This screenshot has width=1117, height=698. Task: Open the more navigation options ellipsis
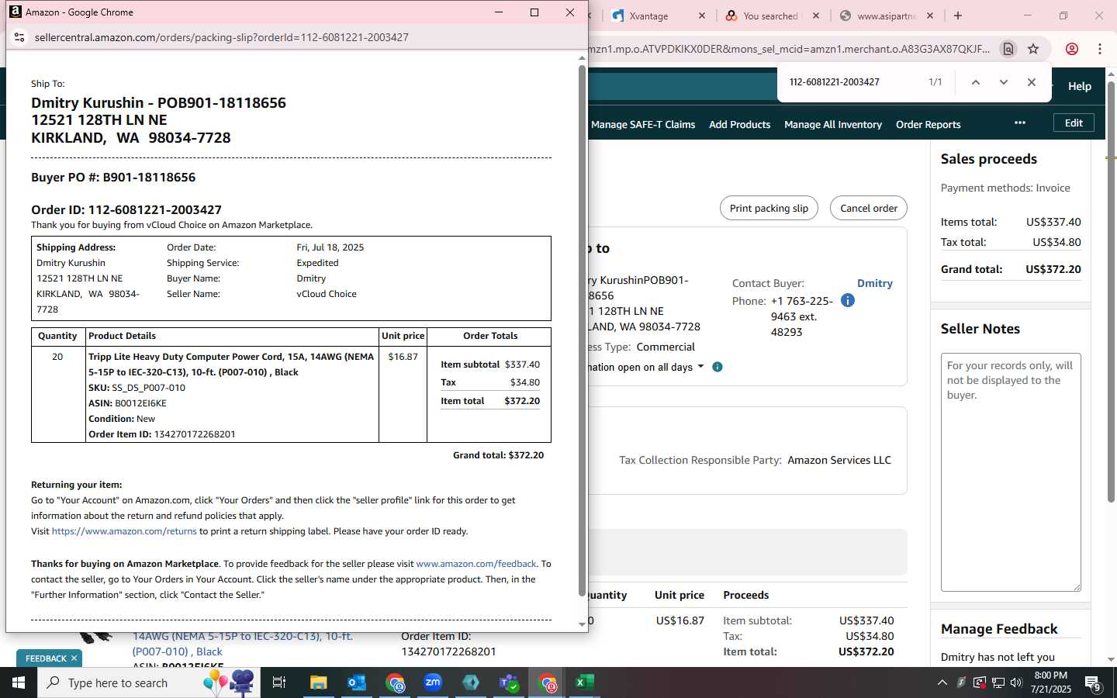(1020, 123)
